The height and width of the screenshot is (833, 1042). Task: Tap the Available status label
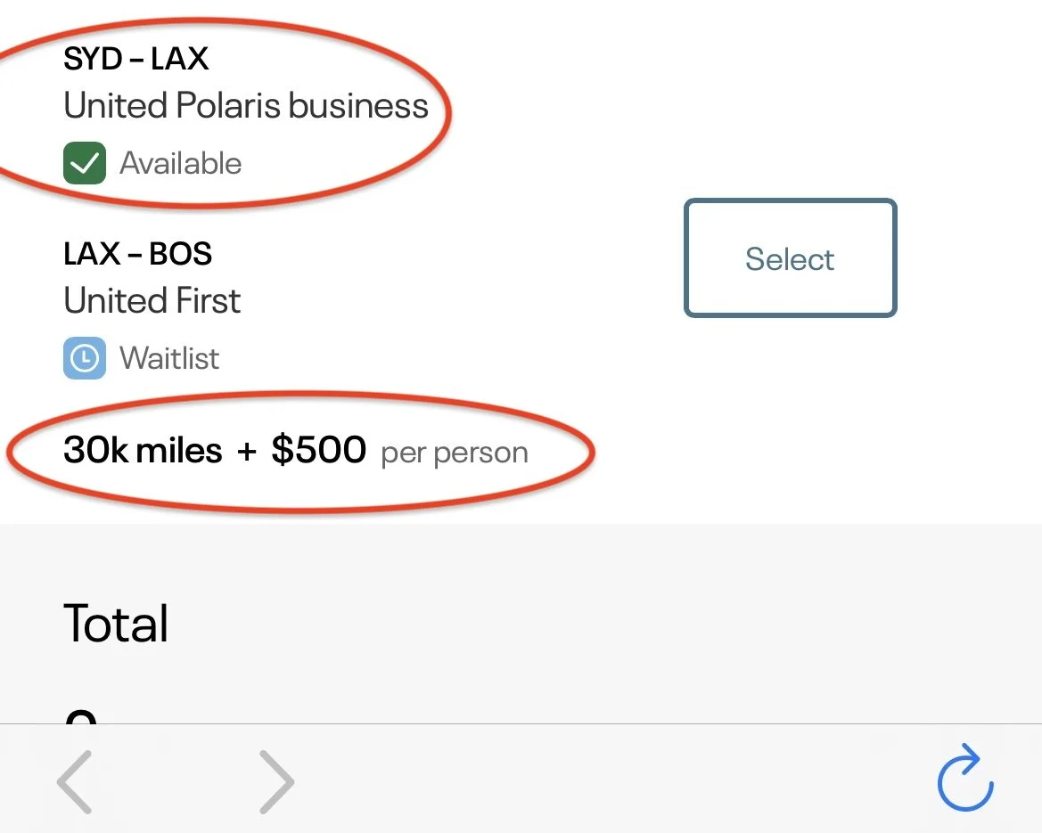[x=181, y=164]
